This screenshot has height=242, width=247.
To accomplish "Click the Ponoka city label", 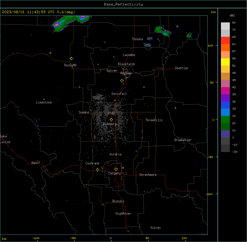I will point(138,39).
